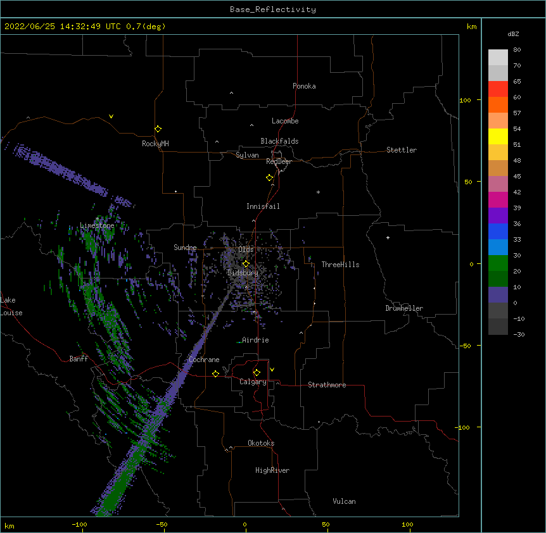Click the red 60-65 dBZ legend swatch

click(x=498, y=89)
